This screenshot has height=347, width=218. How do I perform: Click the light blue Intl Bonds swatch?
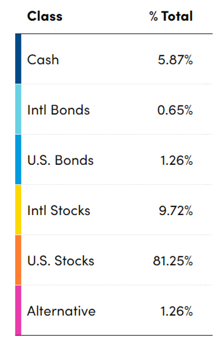[18, 109]
